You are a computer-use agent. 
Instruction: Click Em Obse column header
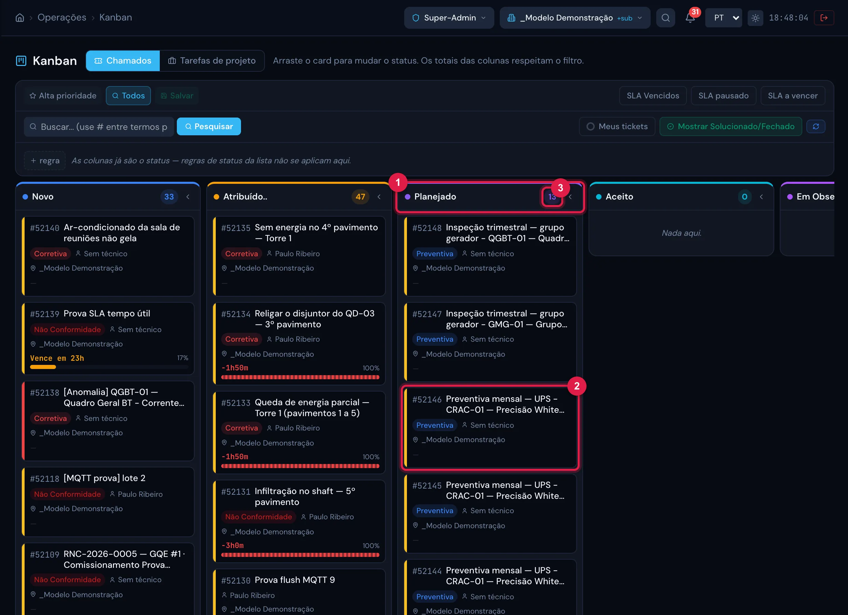pyautogui.click(x=808, y=196)
